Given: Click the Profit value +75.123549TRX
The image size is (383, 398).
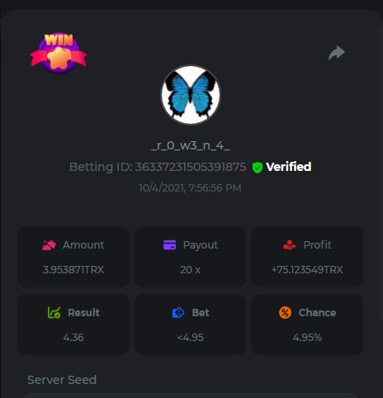Looking at the screenshot, I should tap(307, 270).
